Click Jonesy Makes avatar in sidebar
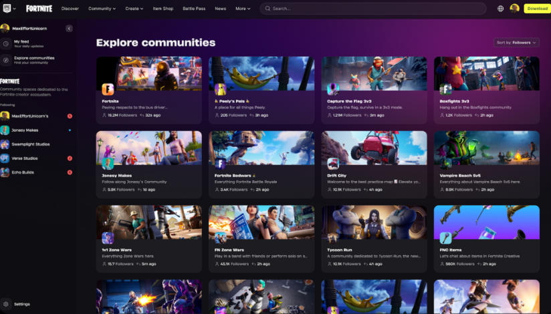This screenshot has width=551, height=314. (x=5, y=130)
